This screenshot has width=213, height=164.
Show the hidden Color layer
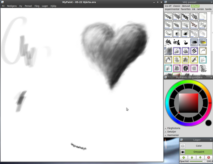[183, 146]
